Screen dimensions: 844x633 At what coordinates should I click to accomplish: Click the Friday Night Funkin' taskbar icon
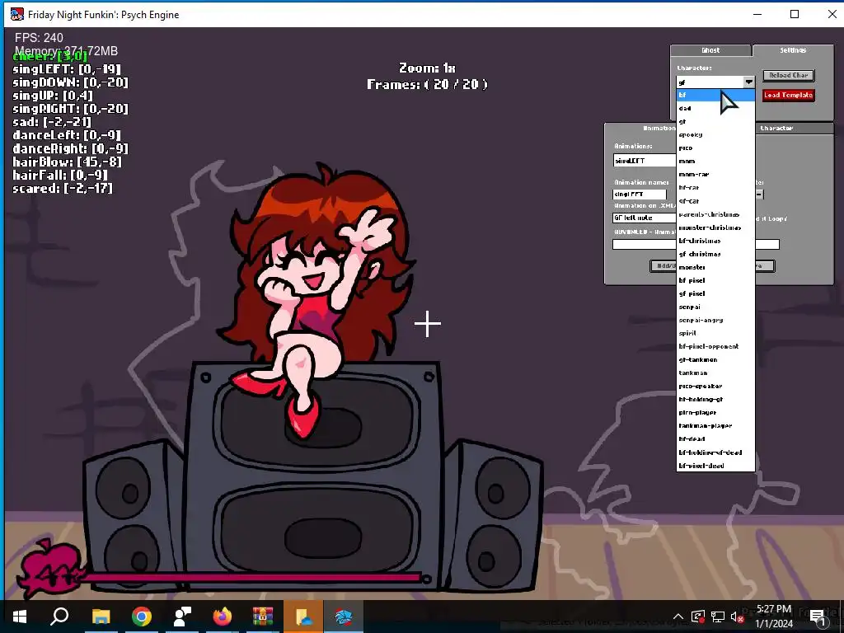pyautogui.click(x=343, y=617)
